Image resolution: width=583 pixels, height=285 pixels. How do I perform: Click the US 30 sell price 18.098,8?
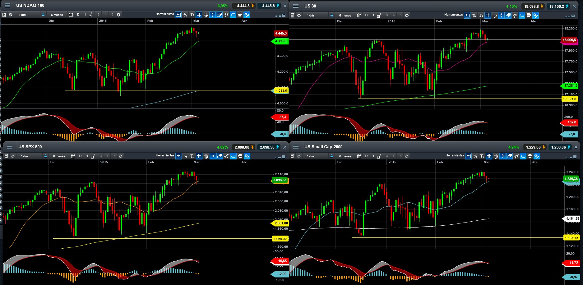point(533,6)
